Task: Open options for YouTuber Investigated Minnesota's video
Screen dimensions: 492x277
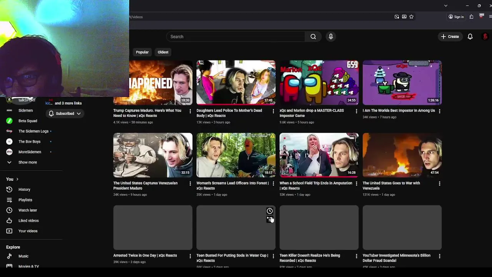Action: coord(439,256)
